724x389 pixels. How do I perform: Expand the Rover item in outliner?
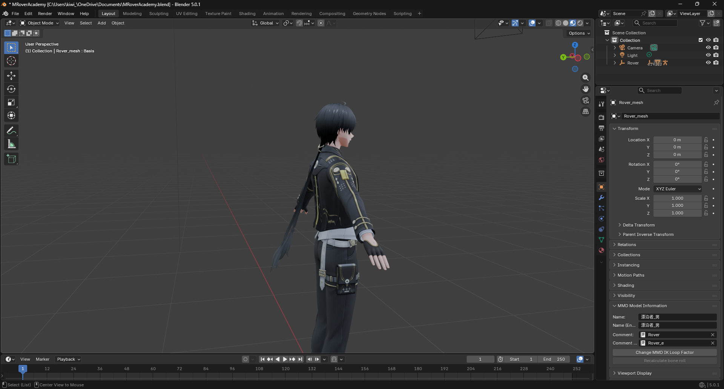(615, 63)
